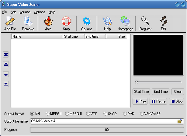The width and height of the screenshot is (187, 136).
Task: Open the Options menu
Action: click(x=39, y=12)
